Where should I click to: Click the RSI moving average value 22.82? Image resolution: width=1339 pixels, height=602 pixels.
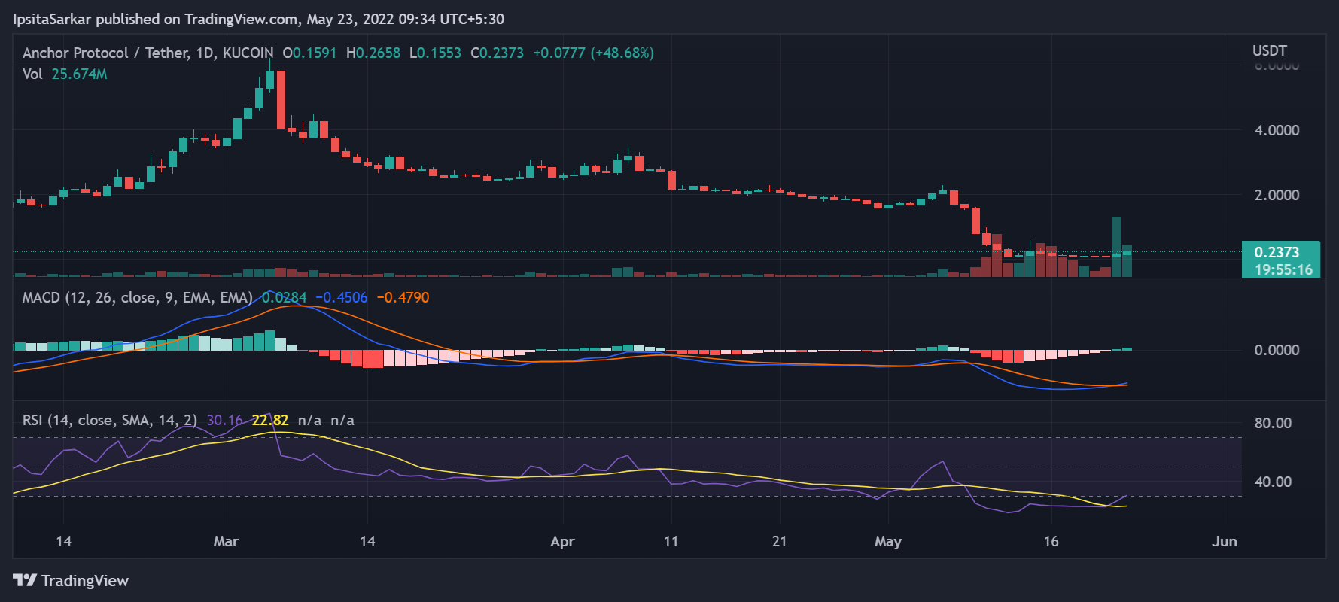click(x=270, y=420)
